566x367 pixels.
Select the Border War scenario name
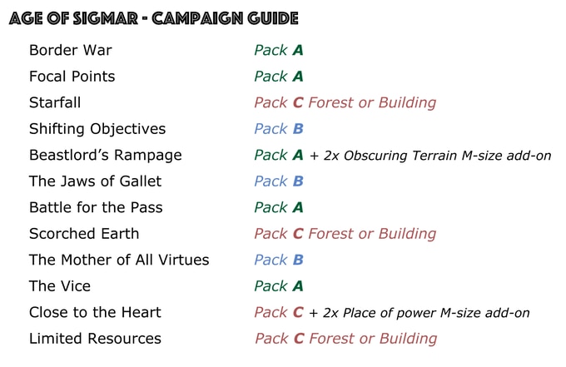click(71, 50)
